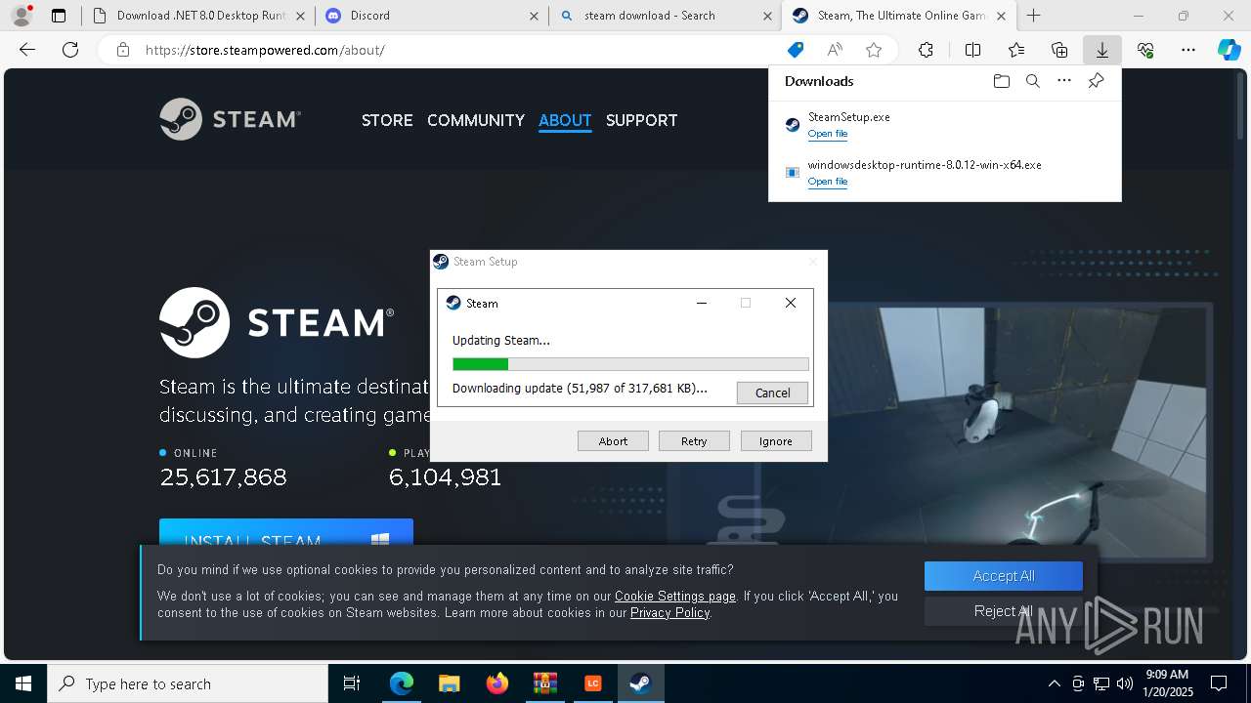
Task: Open the network icon in tray
Action: tap(1101, 683)
